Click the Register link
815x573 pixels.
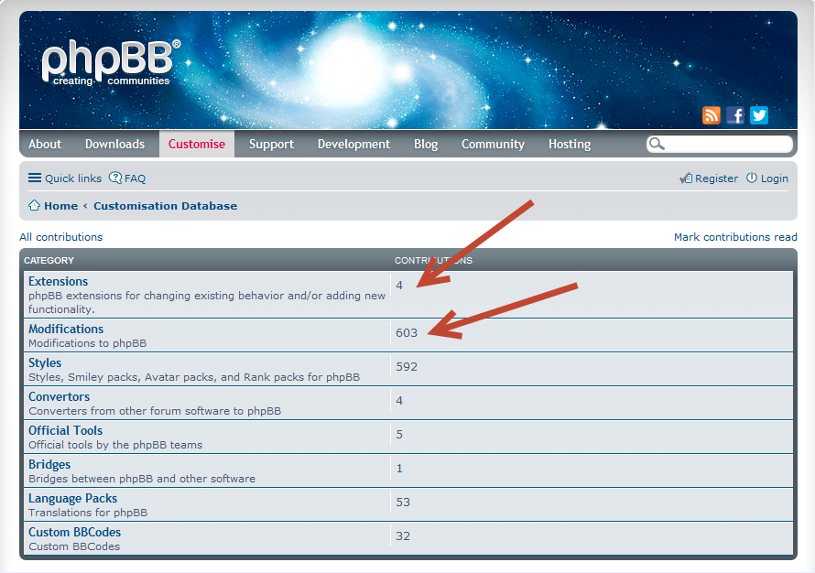(x=716, y=178)
